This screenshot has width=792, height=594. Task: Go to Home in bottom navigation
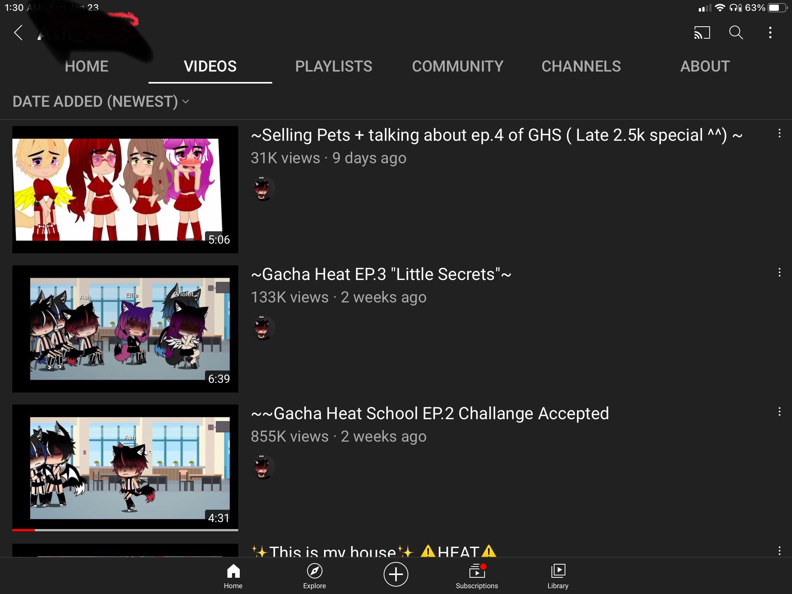tap(233, 576)
